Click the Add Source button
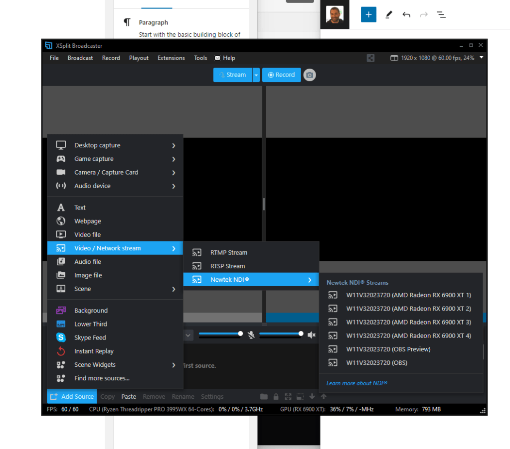Screen dimensions: 510x449 72,396
